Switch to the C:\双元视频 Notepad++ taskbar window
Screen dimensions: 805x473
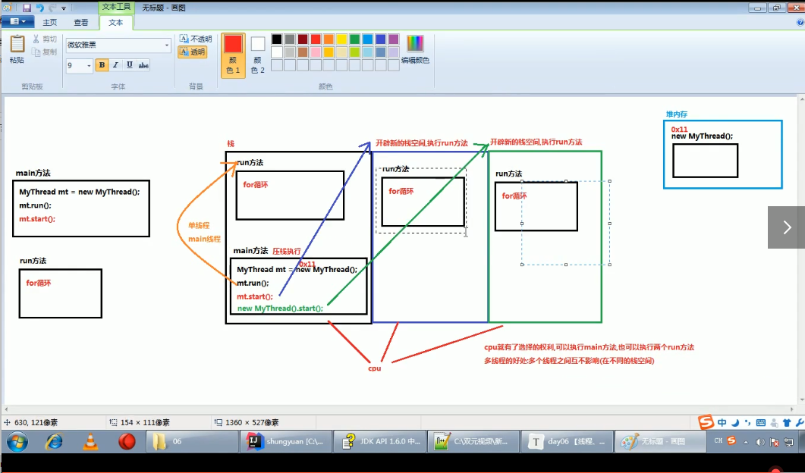coord(474,441)
